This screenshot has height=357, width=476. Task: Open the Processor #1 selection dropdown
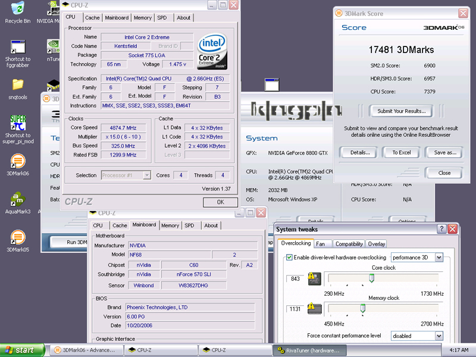click(x=147, y=175)
